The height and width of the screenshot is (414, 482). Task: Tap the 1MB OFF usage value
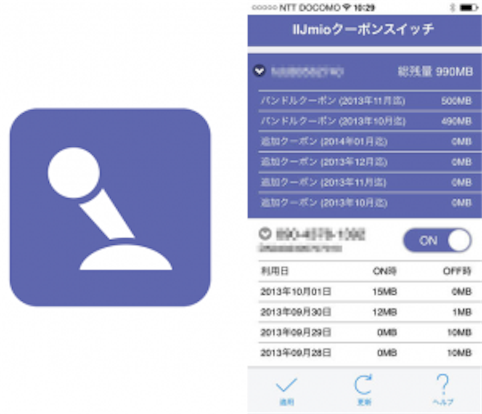click(462, 312)
